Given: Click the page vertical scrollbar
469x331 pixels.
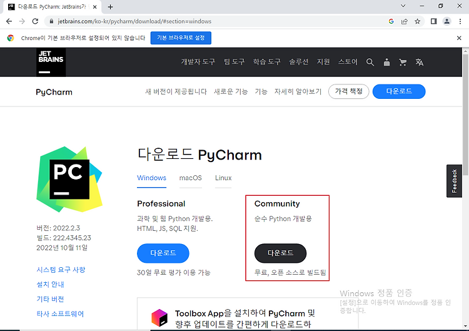Looking at the screenshot, I should coord(466,115).
